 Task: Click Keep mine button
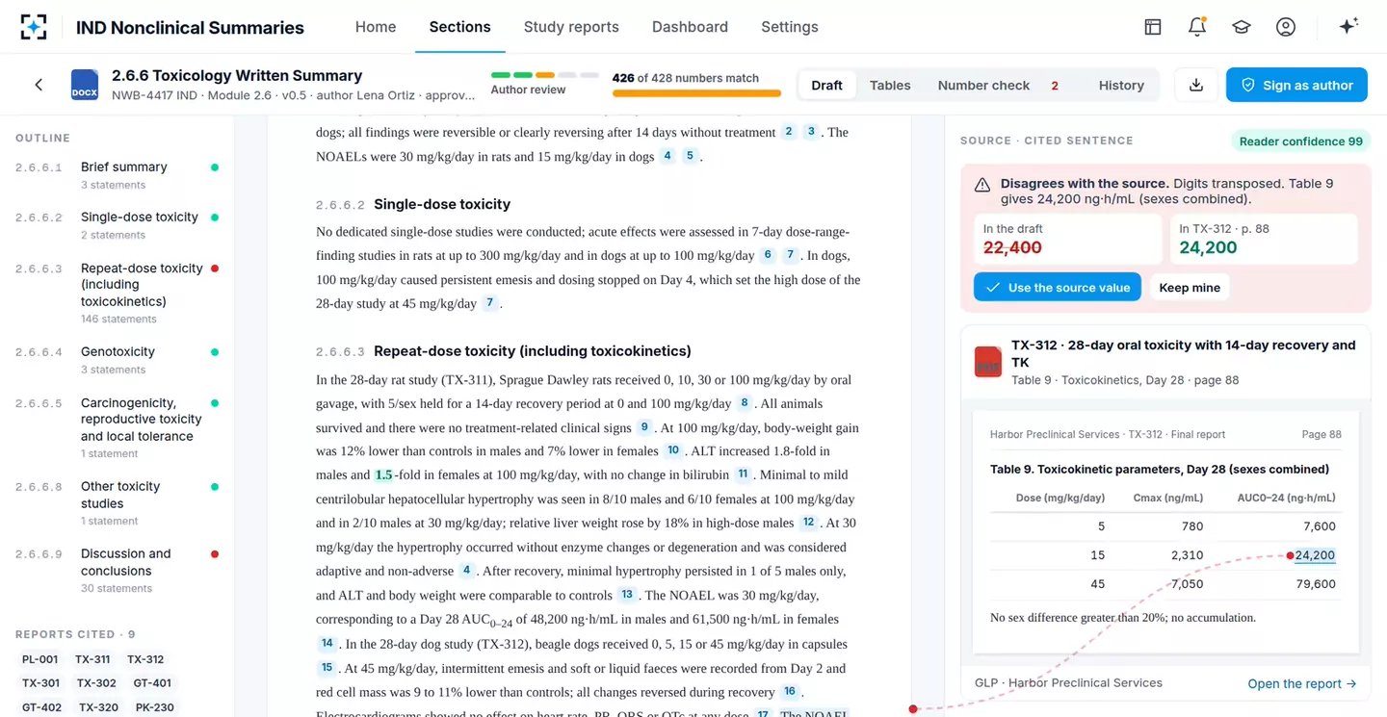pyautogui.click(x=1190, y=287)
